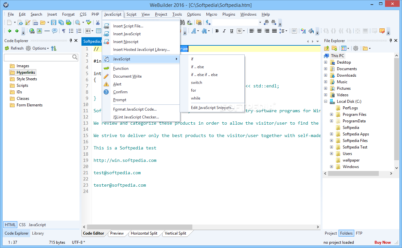Select the Style Sheets item in Code Explorer
Screen dimensions: 402x248
(27, 79)
